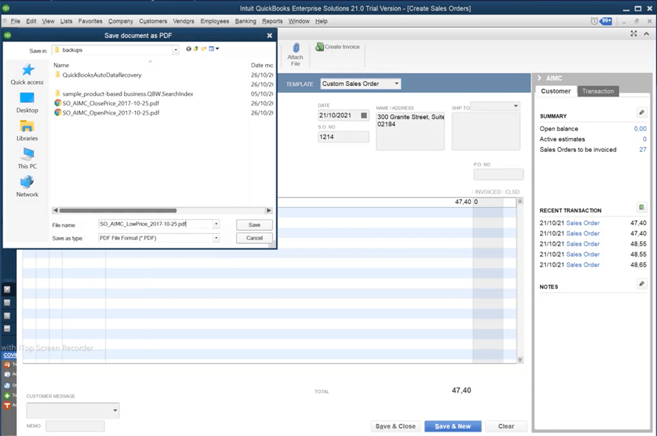Click the file list horizontal scrollbar
This screenshot has height=436, width=657.
click(x=118, y=211)
